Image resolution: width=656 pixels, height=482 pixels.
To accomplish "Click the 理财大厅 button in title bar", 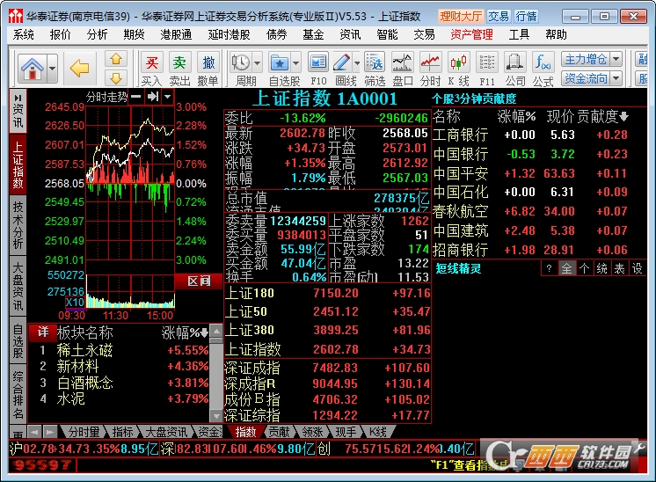I will (x=461, y=16).
